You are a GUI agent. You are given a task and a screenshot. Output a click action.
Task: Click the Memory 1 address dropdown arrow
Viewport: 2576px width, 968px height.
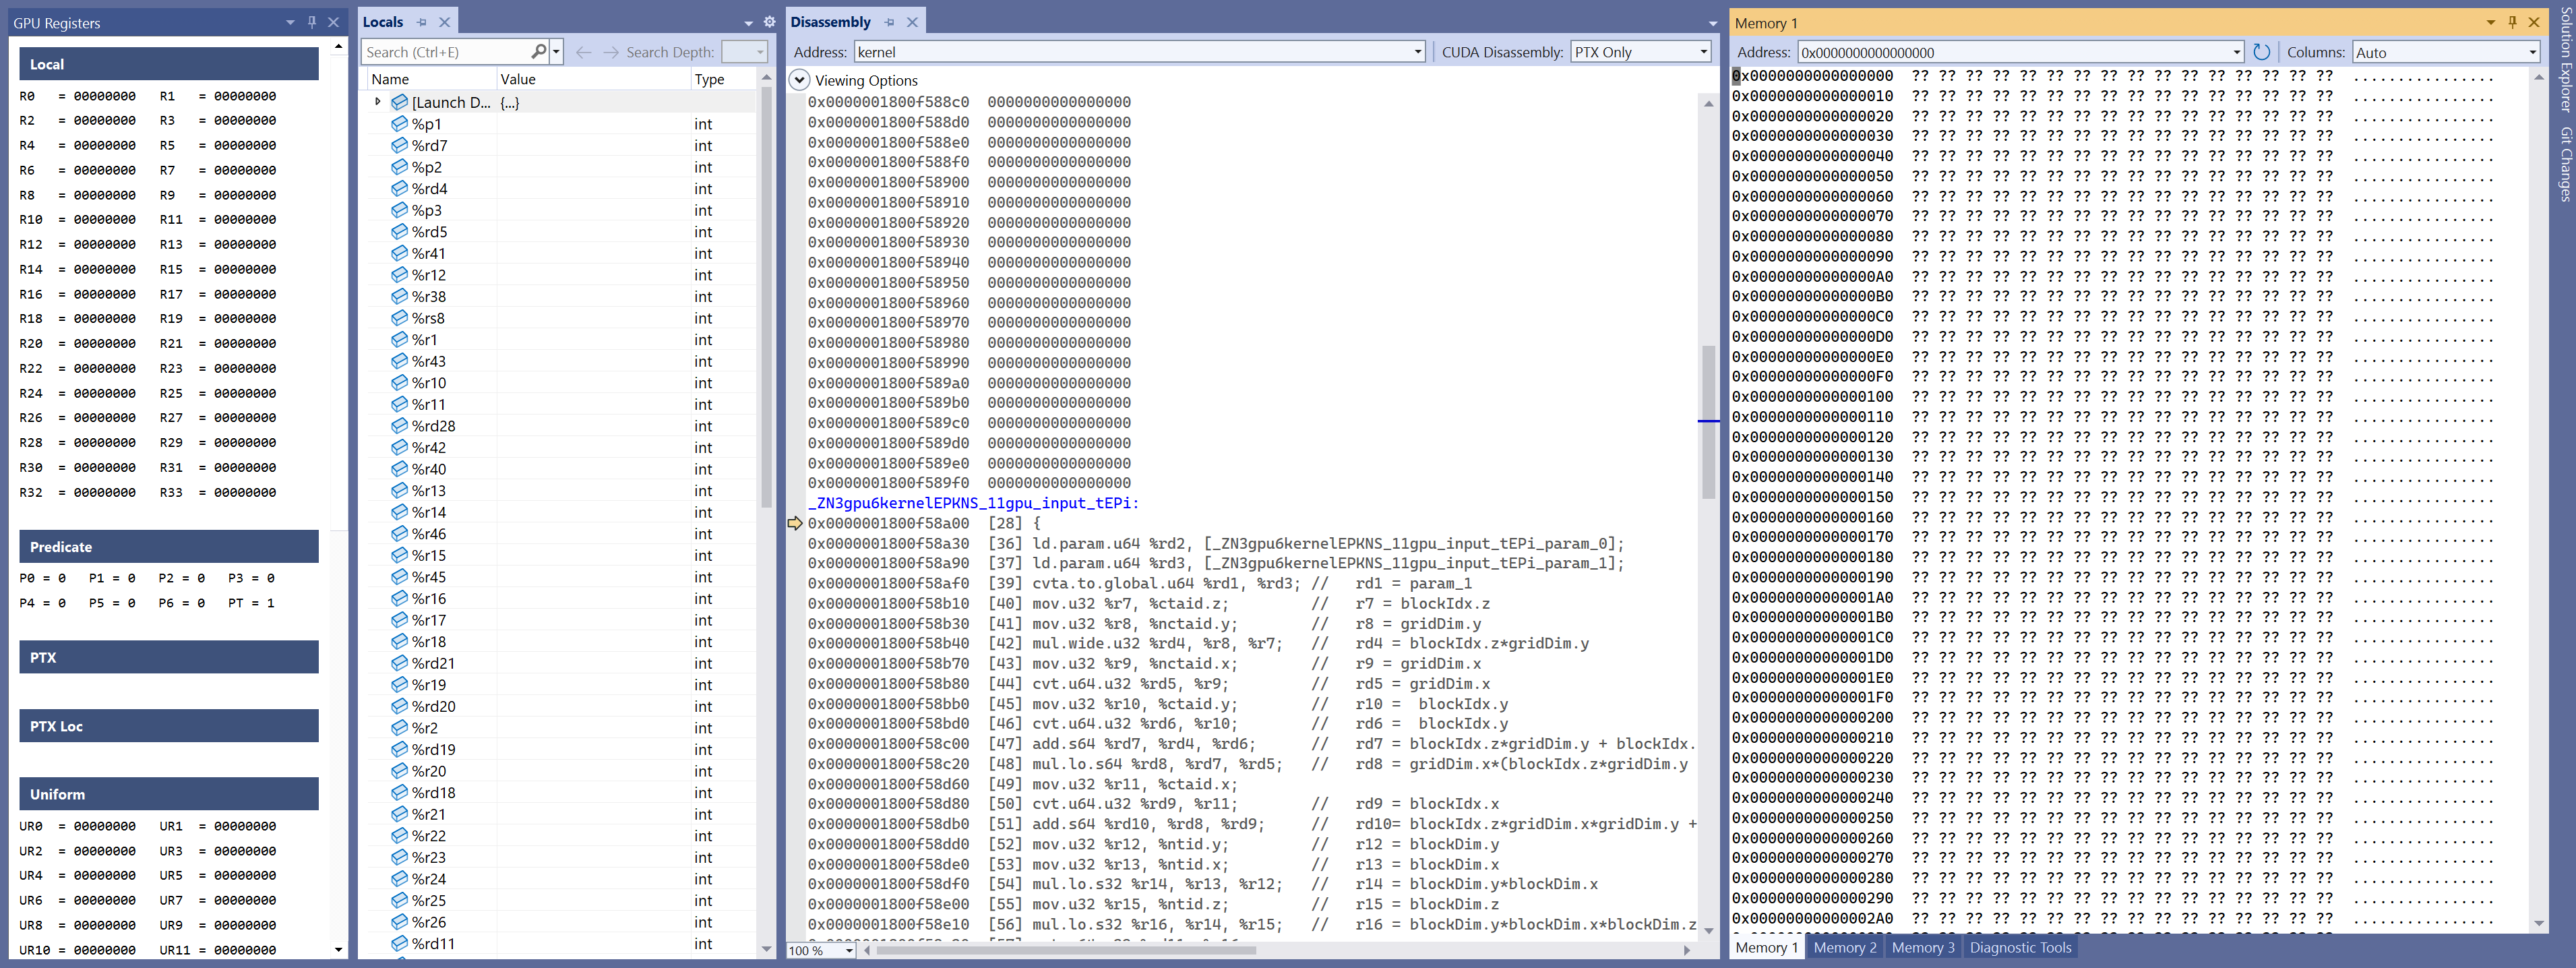[2236, 52]
